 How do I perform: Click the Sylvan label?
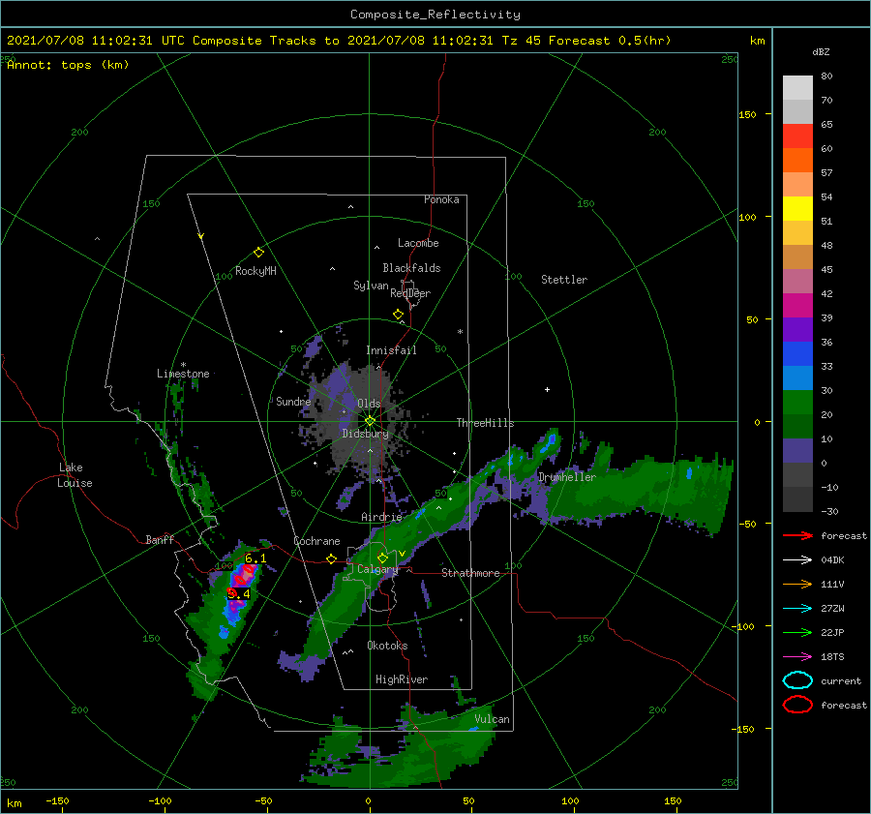(371, 286)
